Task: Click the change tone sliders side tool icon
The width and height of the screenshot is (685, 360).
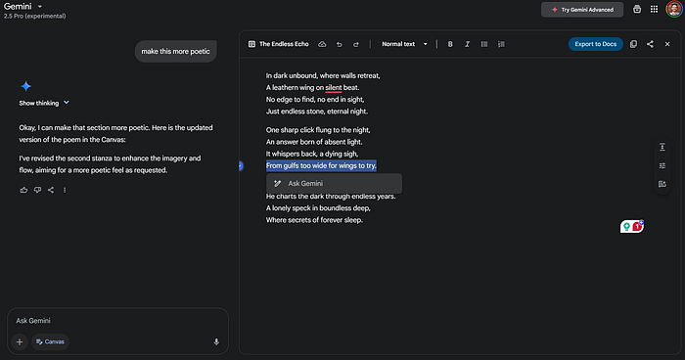Action: pos(662,165)
